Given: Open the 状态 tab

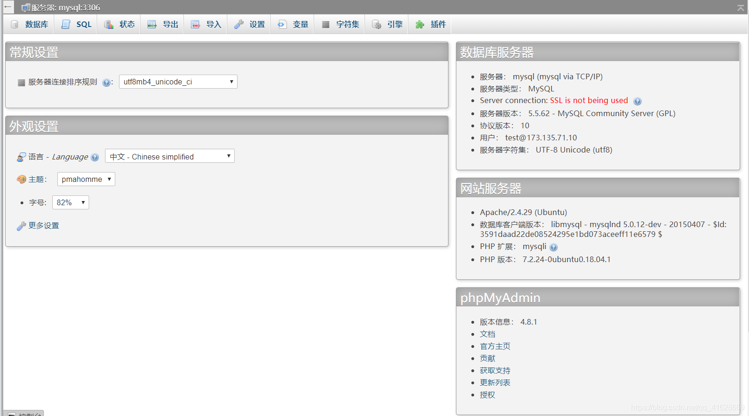Looking at the screenshot, I should tap(119, 24).
